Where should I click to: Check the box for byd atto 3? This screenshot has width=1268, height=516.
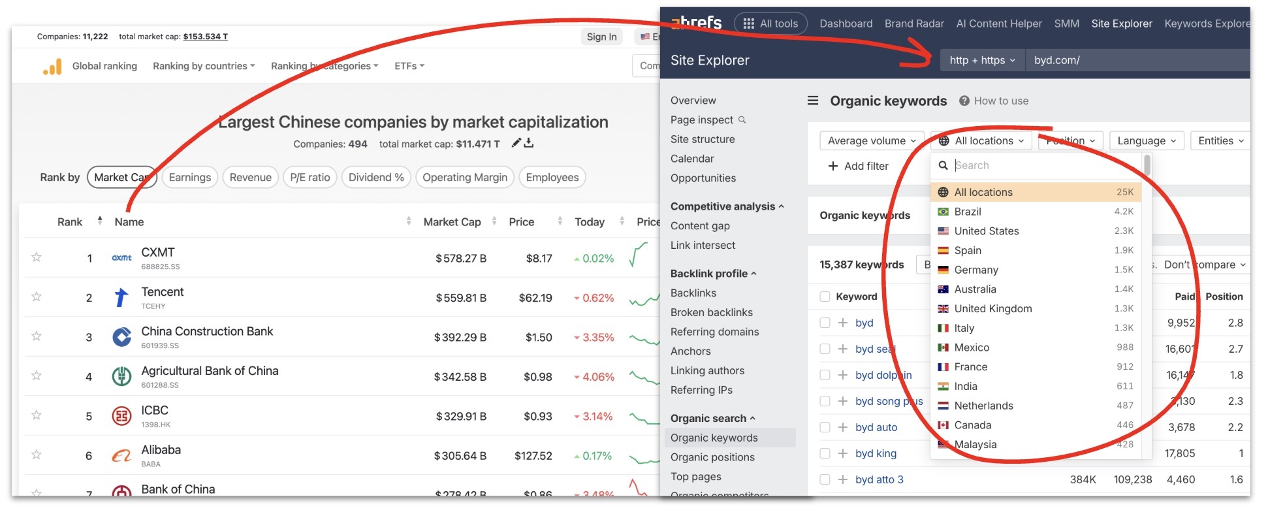click(825, 479)
